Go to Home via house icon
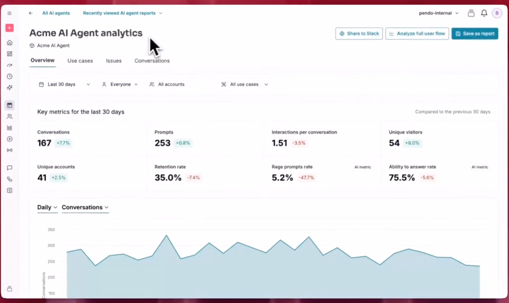509x303 pixels. (9, 43)
